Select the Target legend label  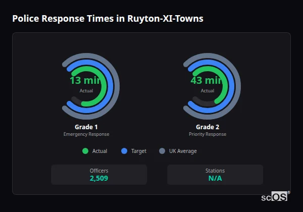[139, 151]
